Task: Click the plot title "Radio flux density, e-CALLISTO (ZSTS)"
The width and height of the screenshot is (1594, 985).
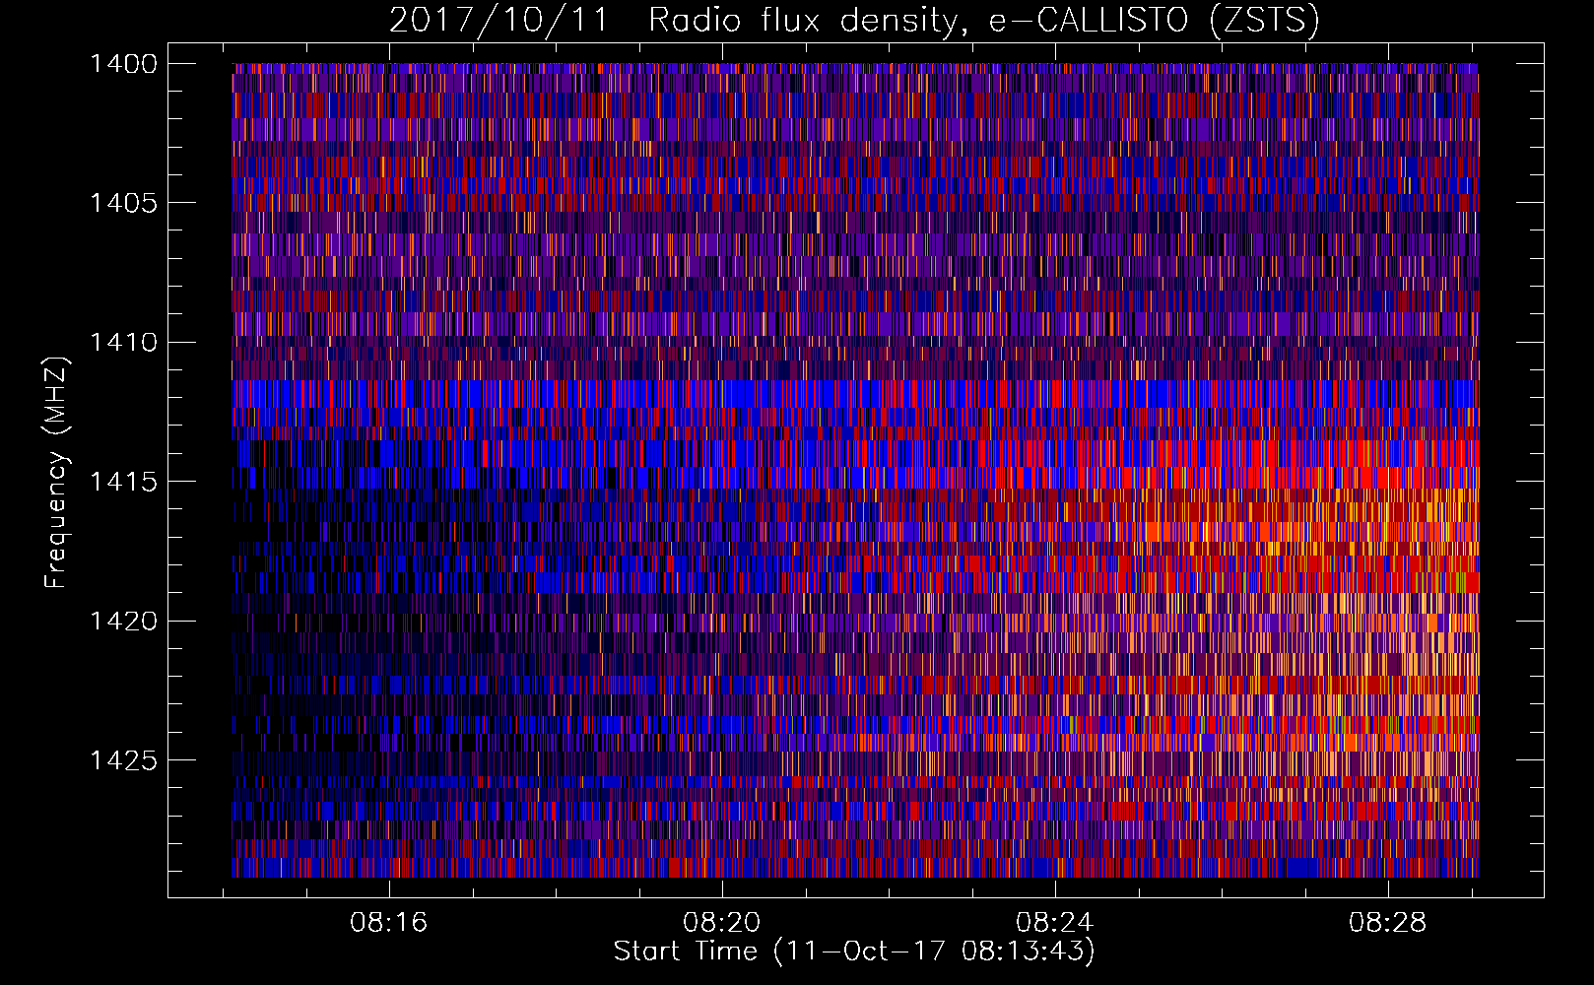Action: [x=984, y=20]
